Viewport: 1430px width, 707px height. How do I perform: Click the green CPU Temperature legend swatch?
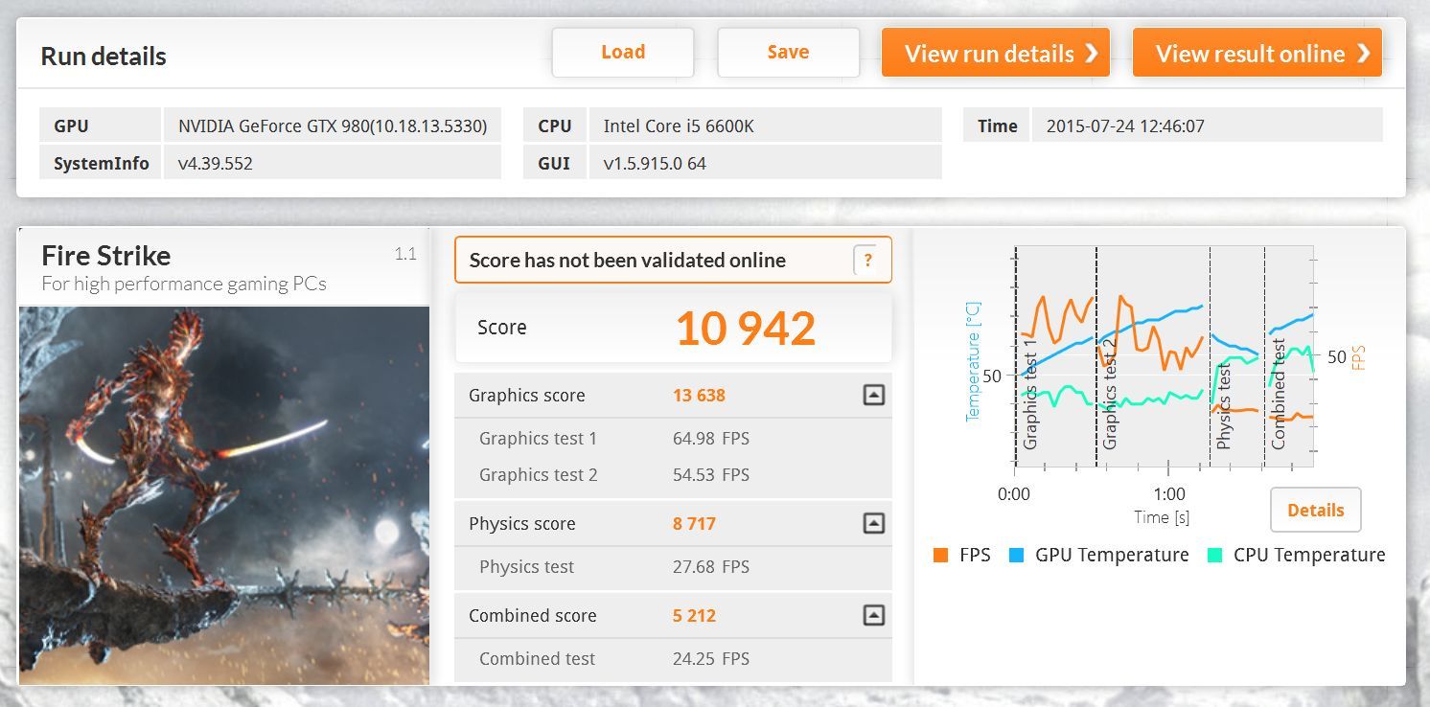point(1214,555)
